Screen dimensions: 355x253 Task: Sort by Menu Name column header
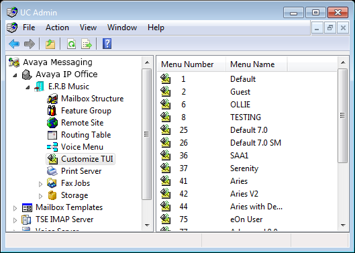tap(256, 64)
